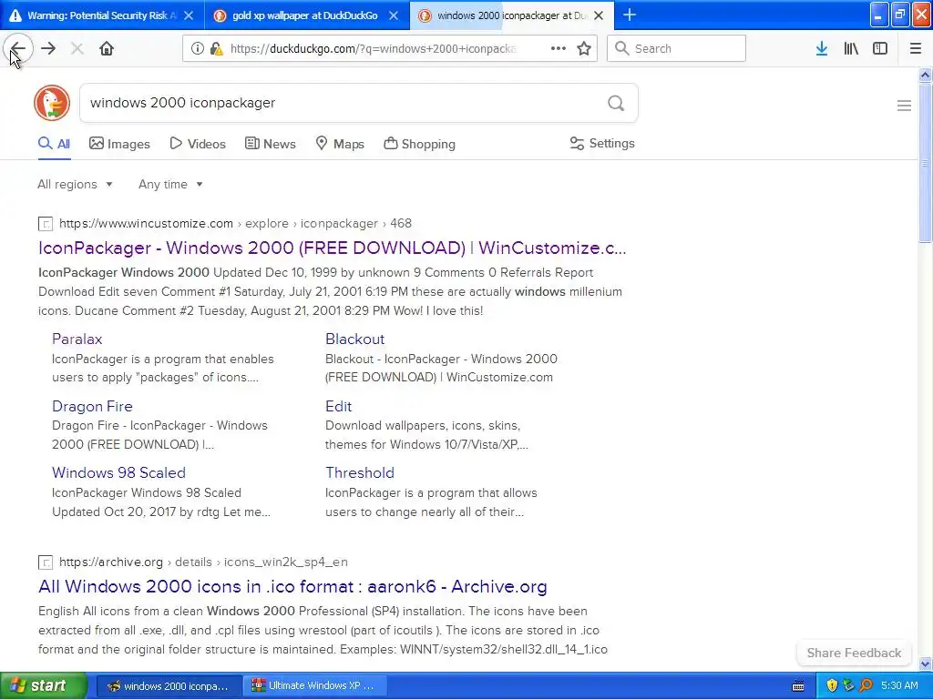Close the Security Risk warning tab
Image resolution: width=933 pixels, height=699 pixels.
[x=189, y=15]
